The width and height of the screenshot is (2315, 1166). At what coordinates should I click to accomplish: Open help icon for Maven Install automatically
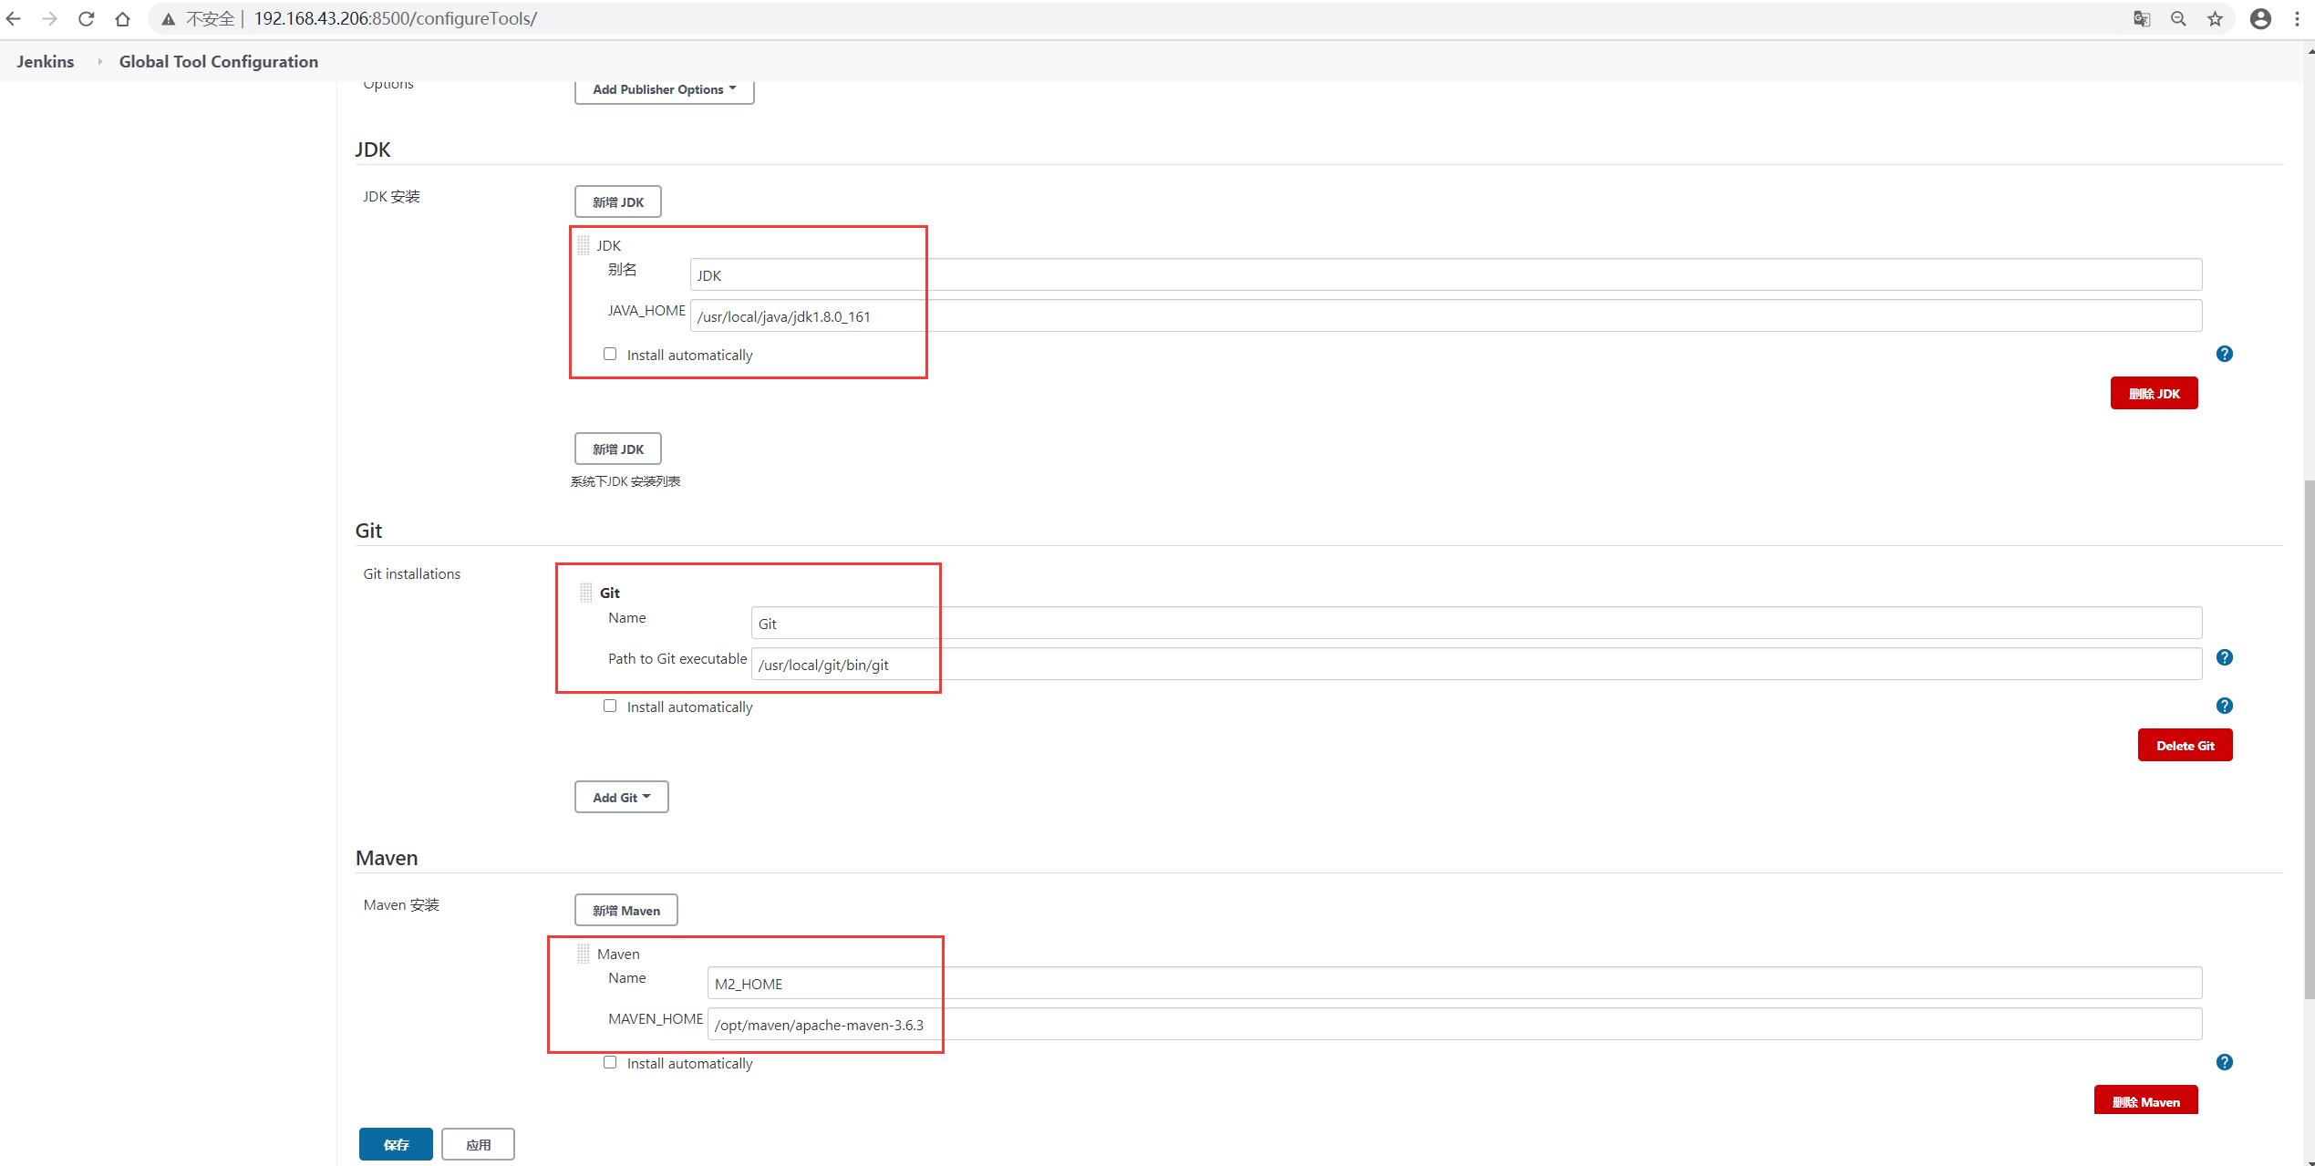click(2224, 1062)
